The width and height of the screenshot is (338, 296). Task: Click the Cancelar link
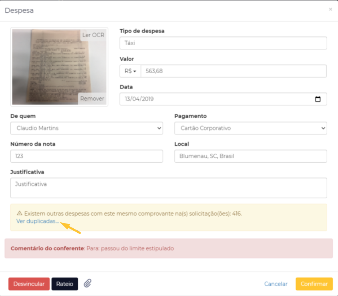(276, 284)
